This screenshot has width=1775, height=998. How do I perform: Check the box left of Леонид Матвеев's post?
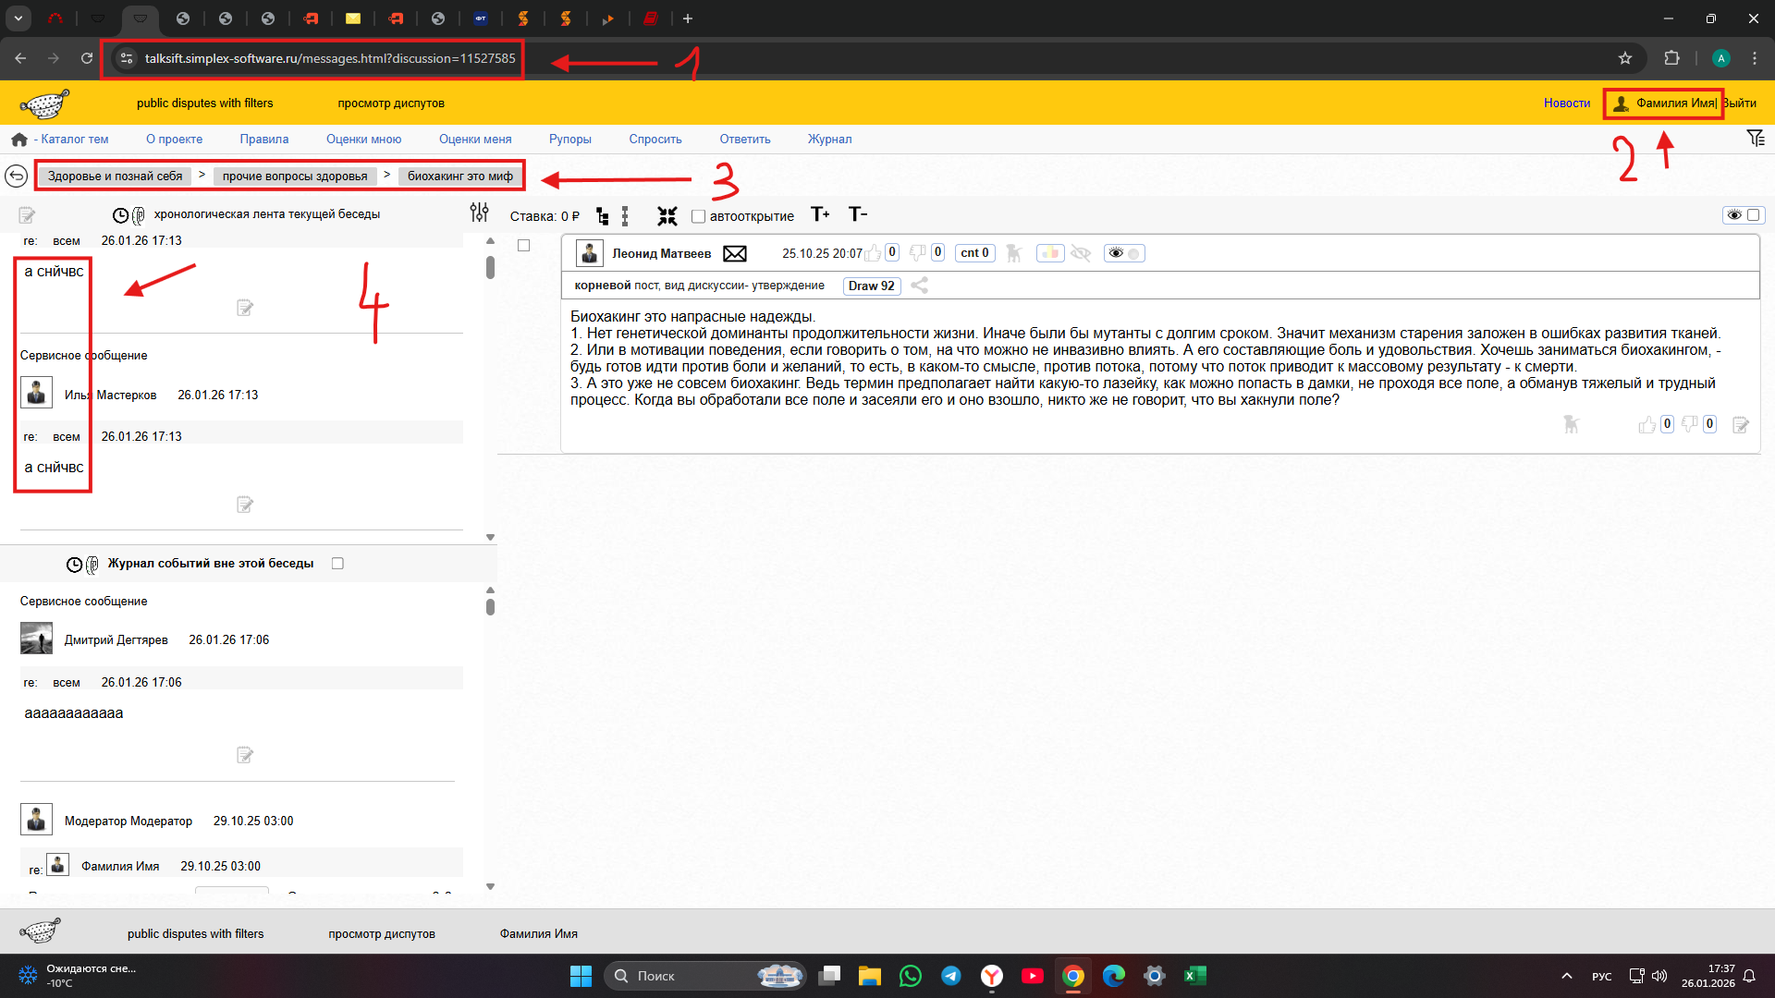[x=523, y=246]
